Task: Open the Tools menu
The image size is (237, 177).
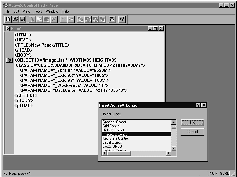Action: click(x=38, y=11)
